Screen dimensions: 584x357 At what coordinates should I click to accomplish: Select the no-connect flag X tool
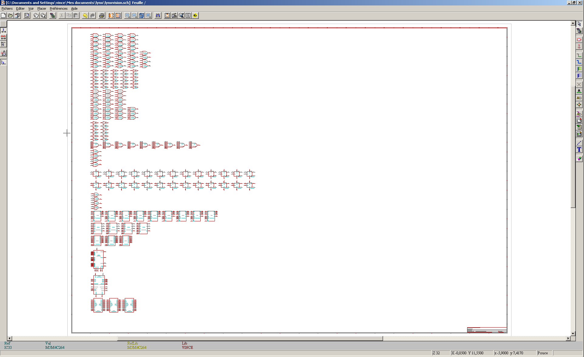pos(579,84)
